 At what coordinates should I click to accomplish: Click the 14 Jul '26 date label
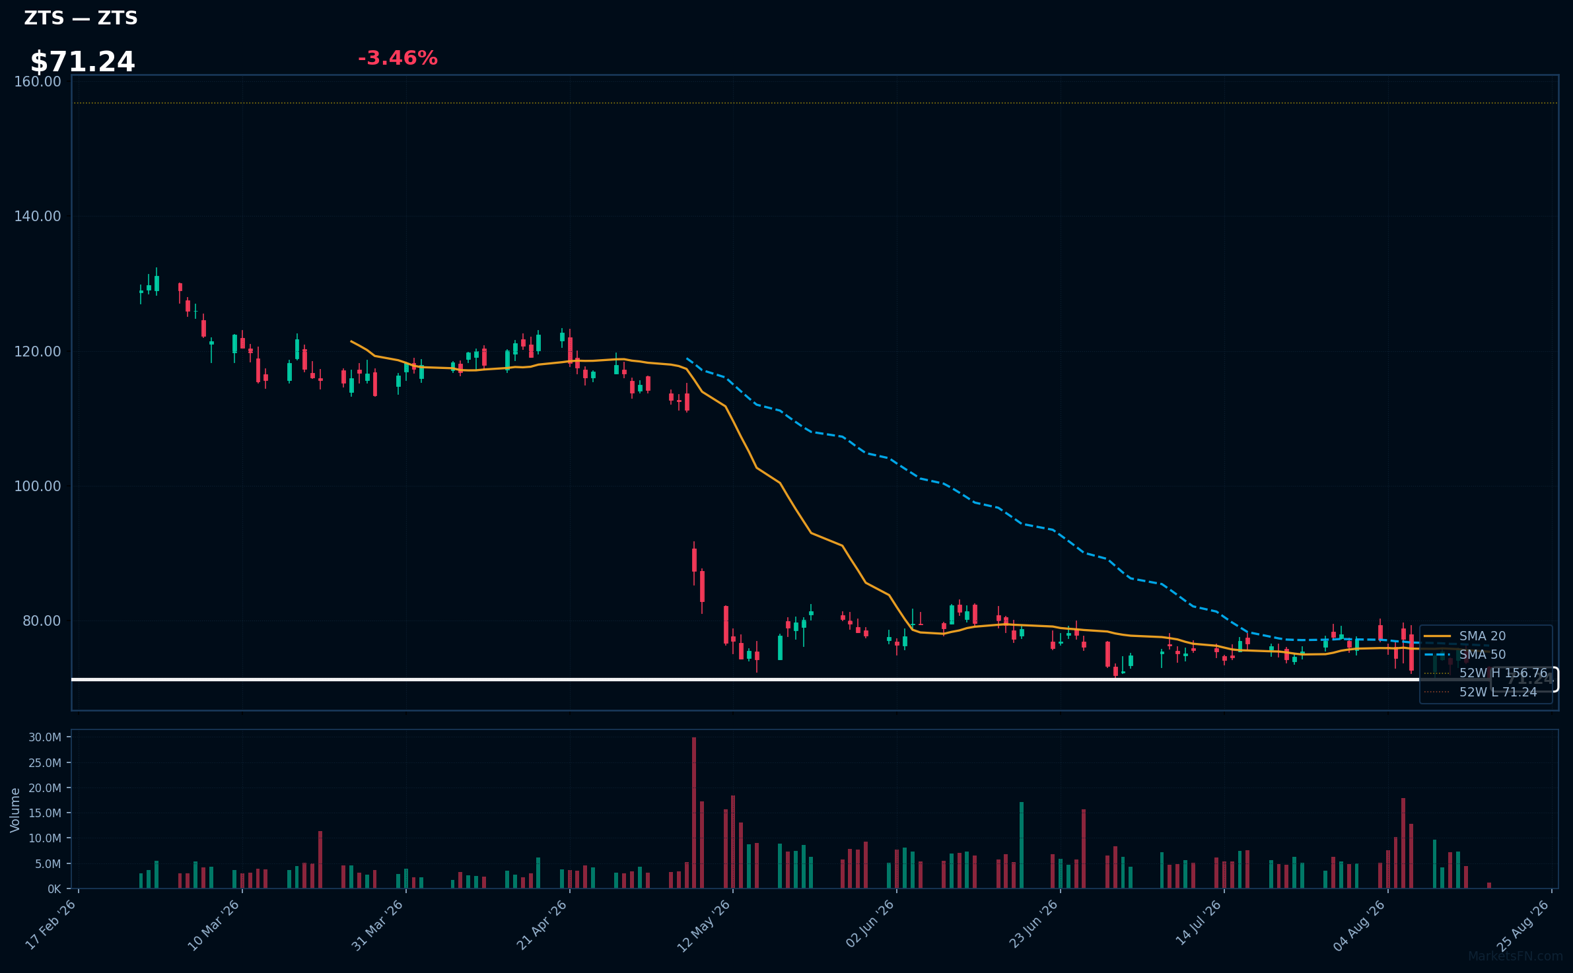1199,923
